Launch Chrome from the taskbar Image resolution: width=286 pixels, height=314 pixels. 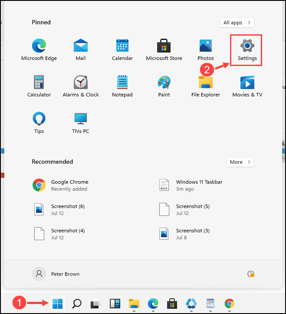pos(229,304)
